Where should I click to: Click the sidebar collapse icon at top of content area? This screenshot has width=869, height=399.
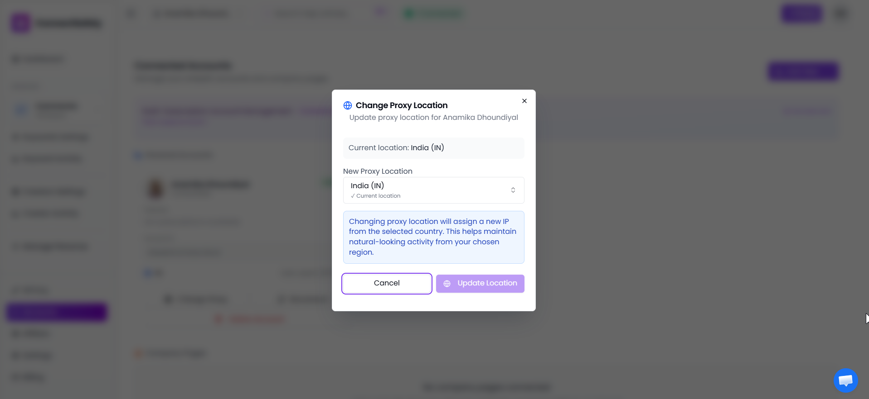(131, 14)
